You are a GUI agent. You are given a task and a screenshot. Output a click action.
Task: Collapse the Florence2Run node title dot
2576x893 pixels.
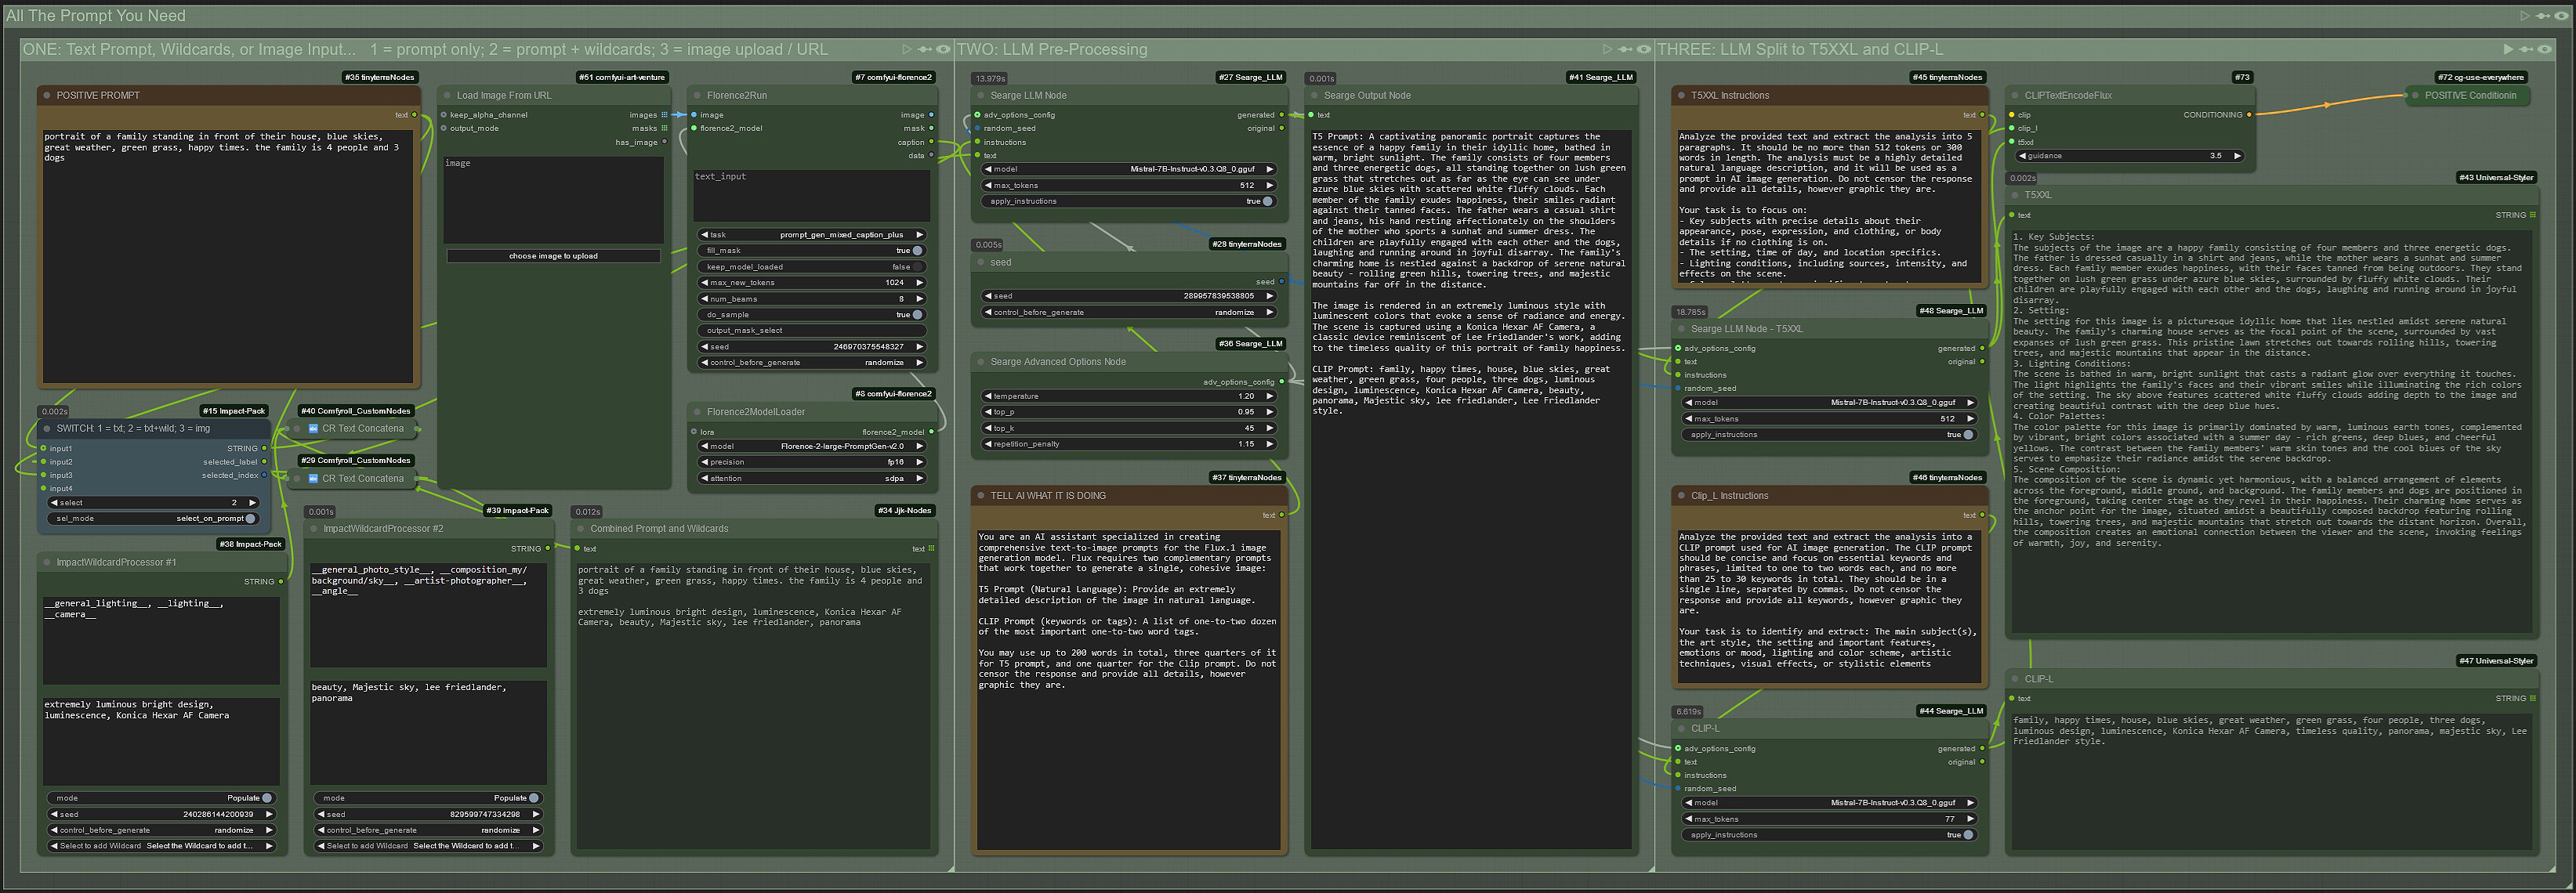[x=697, y=96]
